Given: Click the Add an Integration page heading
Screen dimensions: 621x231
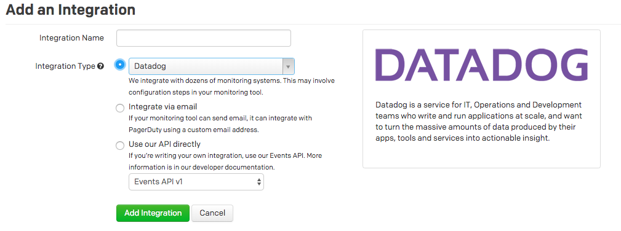Looking at the screenshot, I should (x=71, y=9).
